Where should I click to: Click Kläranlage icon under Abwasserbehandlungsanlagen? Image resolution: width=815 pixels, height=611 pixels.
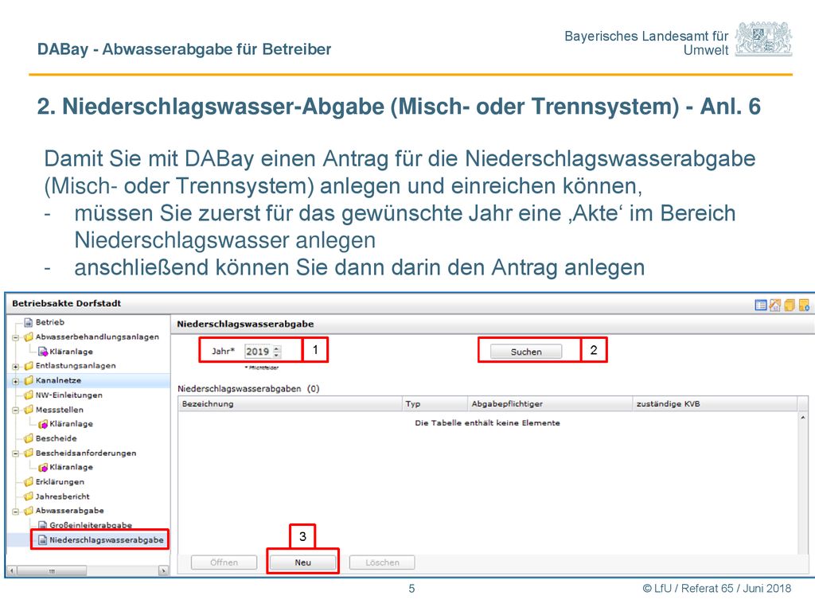click(43, 352)
